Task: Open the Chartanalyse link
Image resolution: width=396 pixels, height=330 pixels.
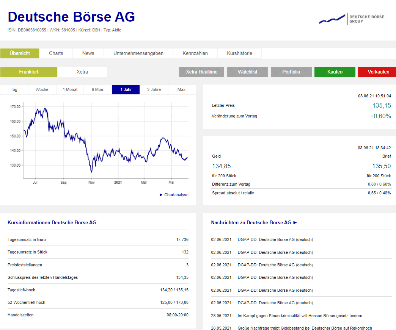Action: 174,195
